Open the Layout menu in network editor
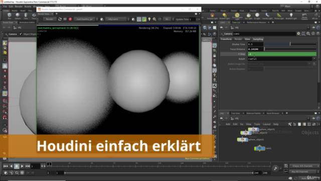This screenshot has height=181, width=321. 266,124
